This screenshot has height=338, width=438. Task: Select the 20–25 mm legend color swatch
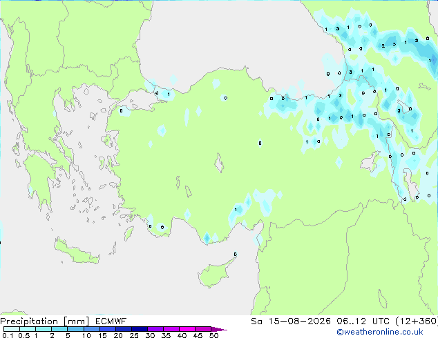[123, 329]
